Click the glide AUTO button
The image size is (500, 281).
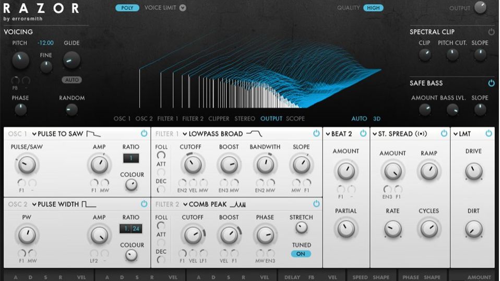click(x=72, y=80)
